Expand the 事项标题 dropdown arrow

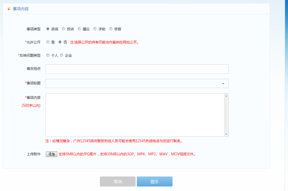(223, 83)
